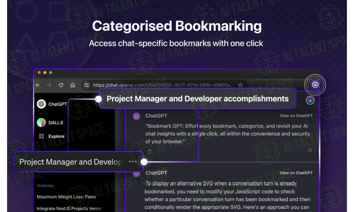Click highlighted Bookmark GPT extension icon
This screenshot has width=354, height=212.
(x=315, y=85)
